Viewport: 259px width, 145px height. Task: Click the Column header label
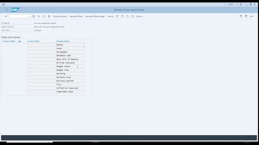tap(6, 41)
